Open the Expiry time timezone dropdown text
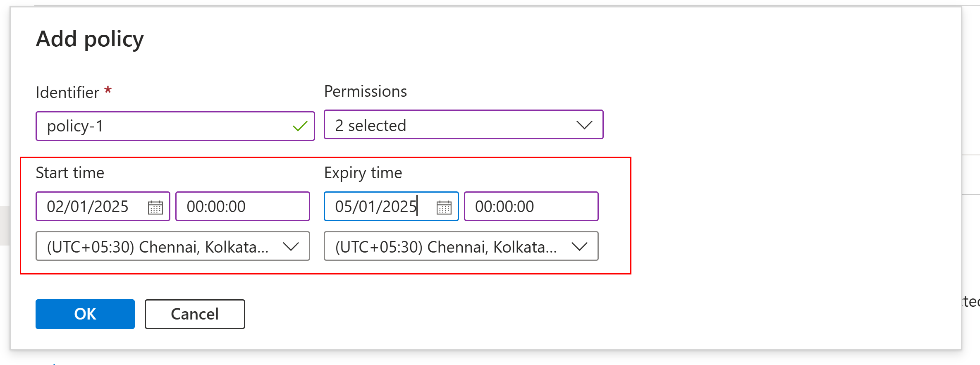Viewport: 980px width, 365px height. (x=446, y=247)
